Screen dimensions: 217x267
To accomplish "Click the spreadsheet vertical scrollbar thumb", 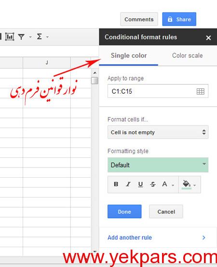I will click(x=95, y=80).
